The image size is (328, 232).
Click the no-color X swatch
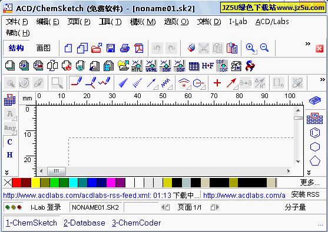click(8, 183)
